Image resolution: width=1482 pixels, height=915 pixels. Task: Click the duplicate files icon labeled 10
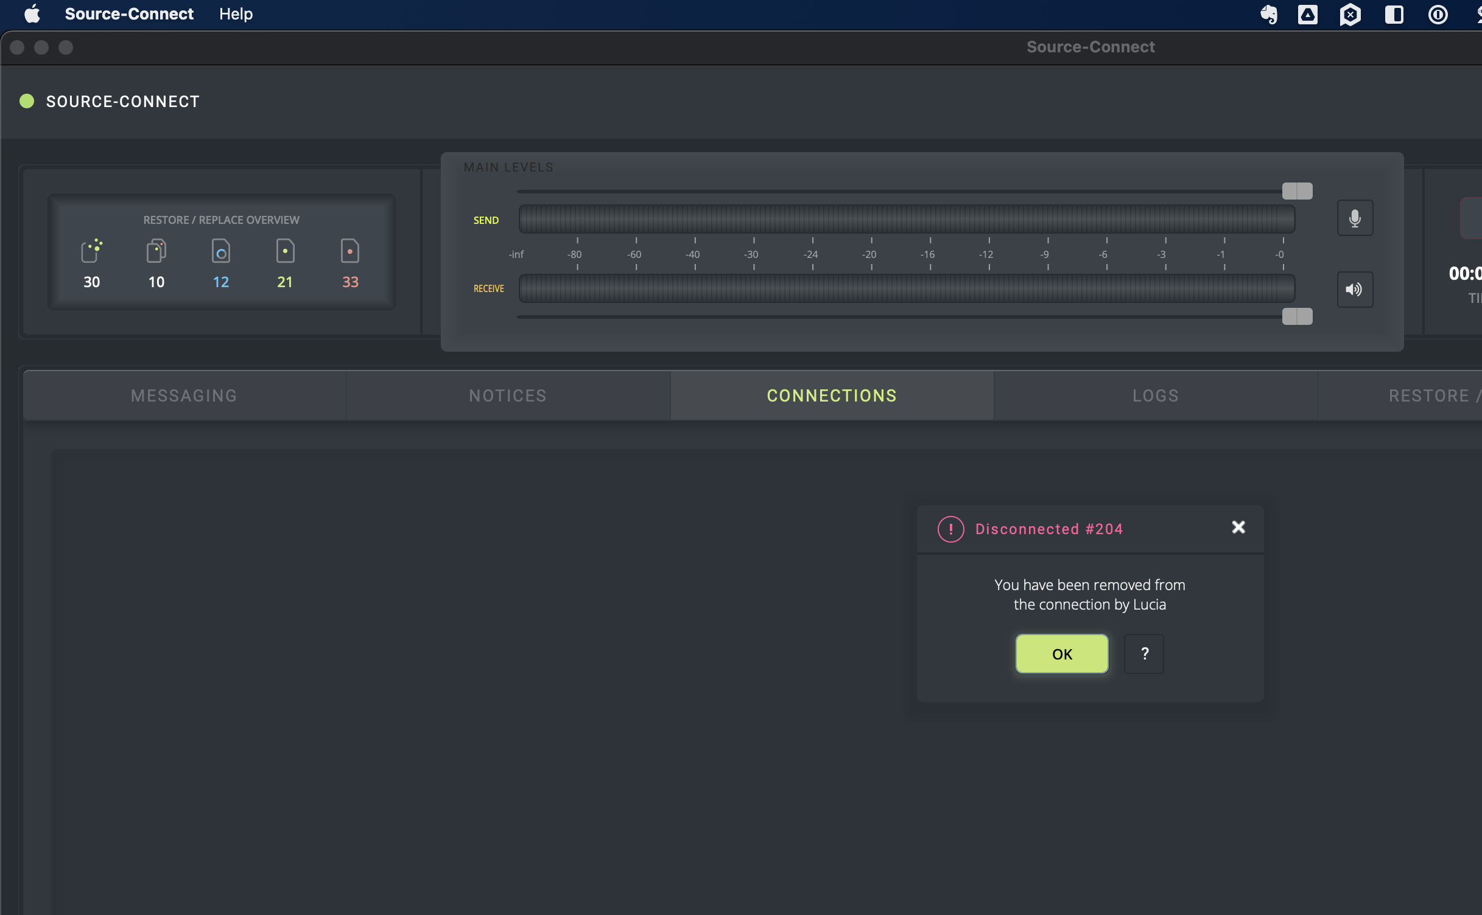156,251
